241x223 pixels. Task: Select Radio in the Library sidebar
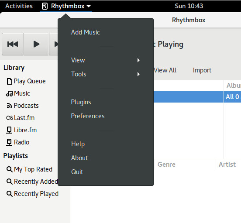coord(17,142)
